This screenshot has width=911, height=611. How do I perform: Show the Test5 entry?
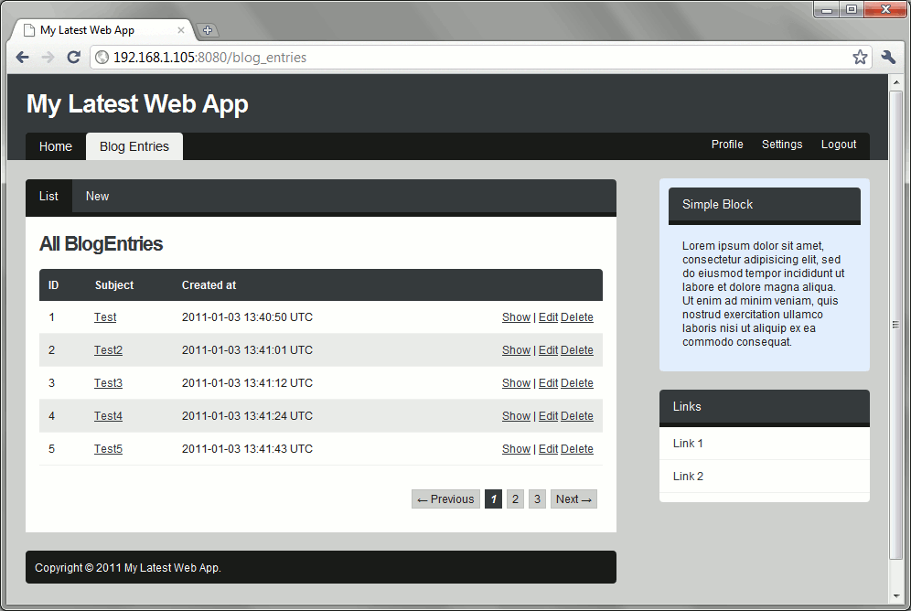click(516, 449)
